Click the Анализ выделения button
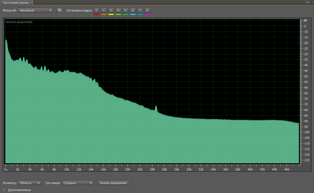 pyautogui.click(x=113, y=183)
